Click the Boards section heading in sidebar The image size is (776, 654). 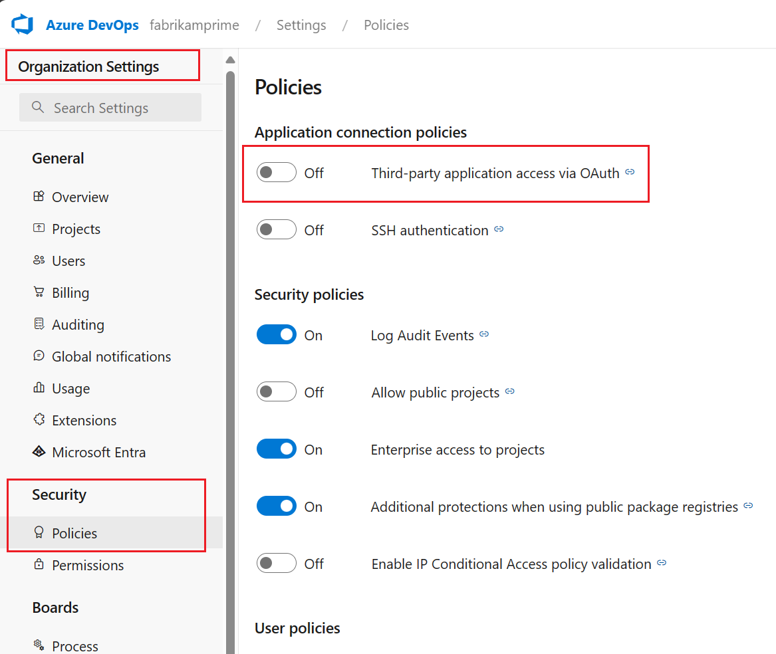point(55,607)
